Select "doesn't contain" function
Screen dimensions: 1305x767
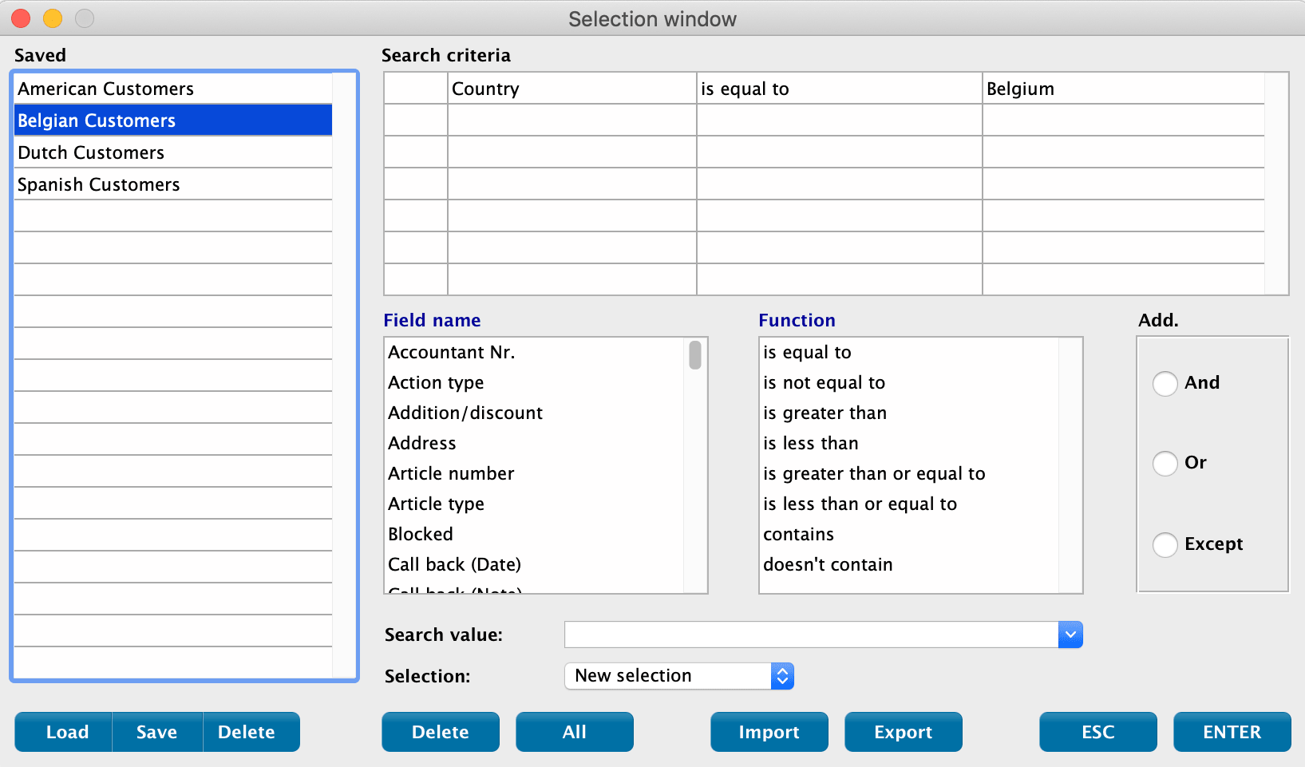[909, 564]
